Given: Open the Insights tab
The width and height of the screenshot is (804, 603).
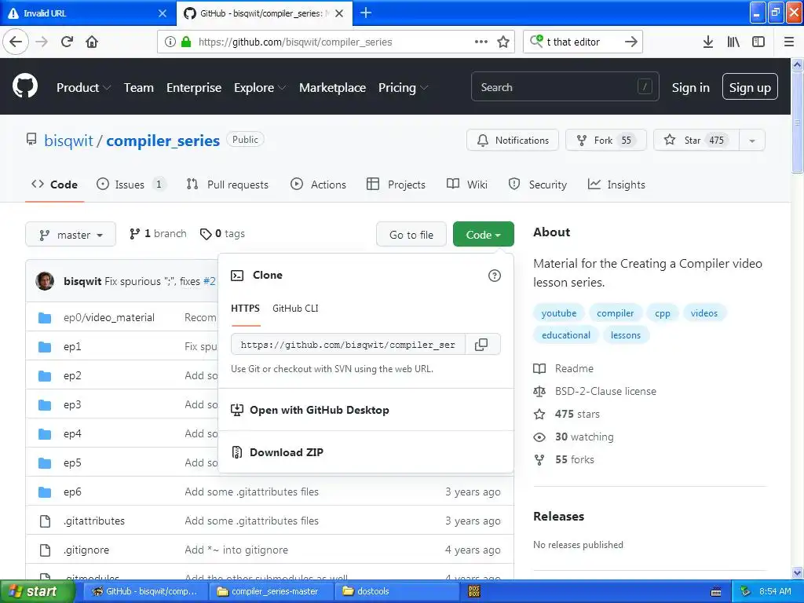Looking at the screenshot, I should coord(616,185).
